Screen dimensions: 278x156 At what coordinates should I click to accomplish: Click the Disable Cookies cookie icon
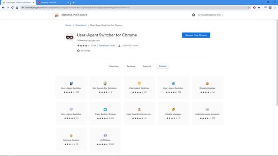207,83
